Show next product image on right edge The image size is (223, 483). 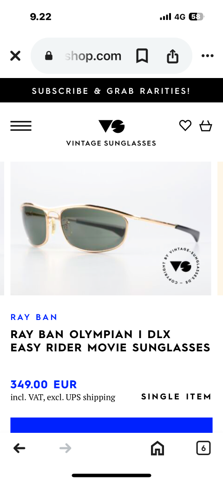click(x=220, y=228)
